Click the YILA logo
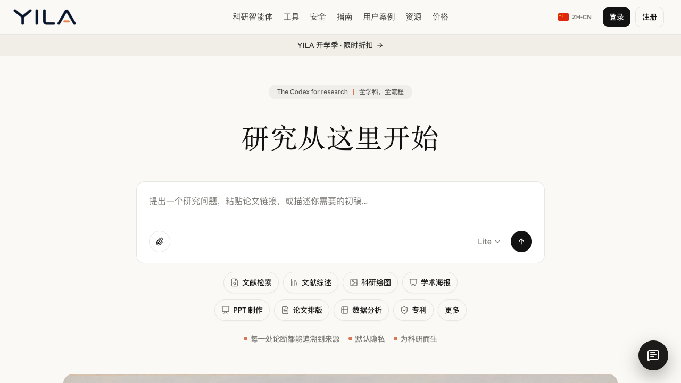681x383 pixels. (45, 17)
